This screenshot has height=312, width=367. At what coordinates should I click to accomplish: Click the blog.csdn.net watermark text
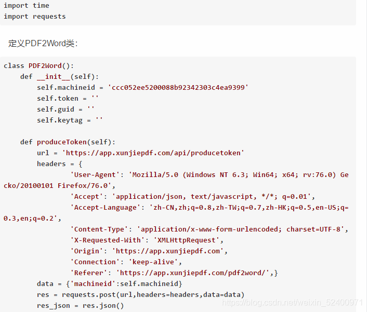(x=292, y=303)
